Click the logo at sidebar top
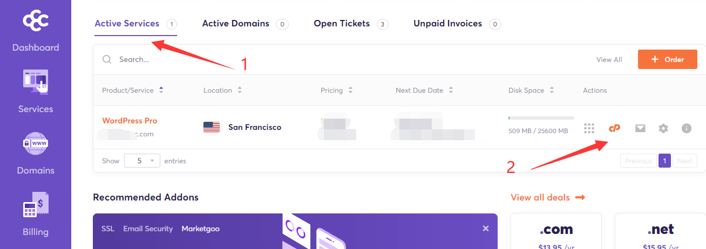 36,21
